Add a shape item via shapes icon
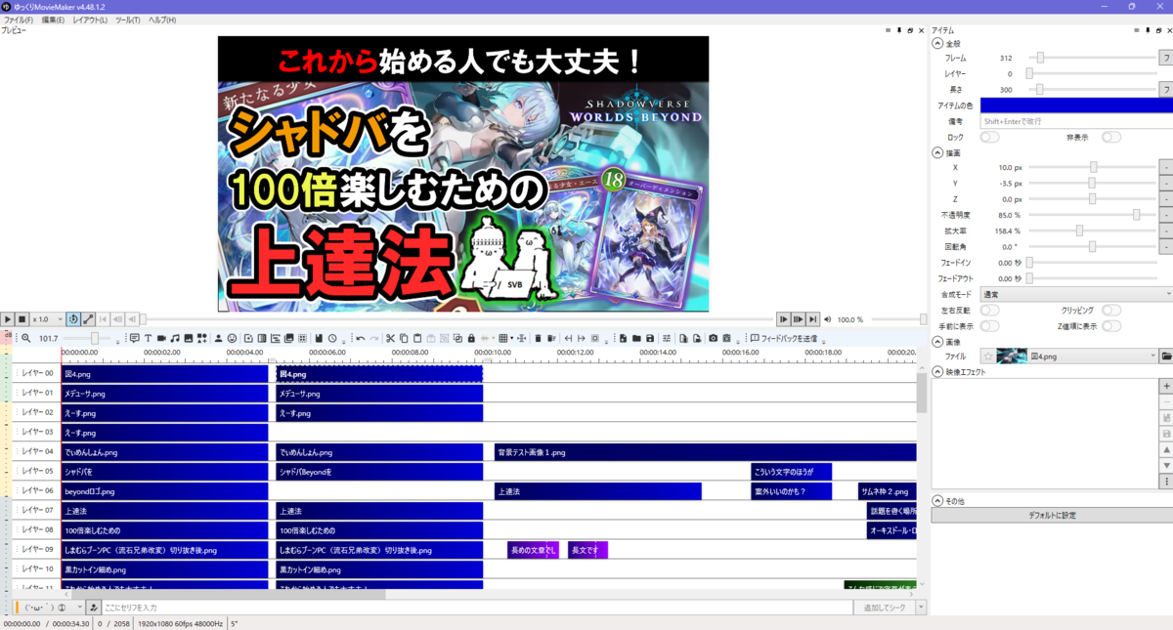The height and width of the screenshot is (630, 1173). point(201,338)
